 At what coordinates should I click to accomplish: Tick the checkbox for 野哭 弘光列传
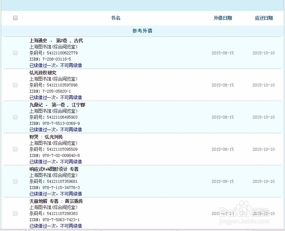(x=15, y=149)
